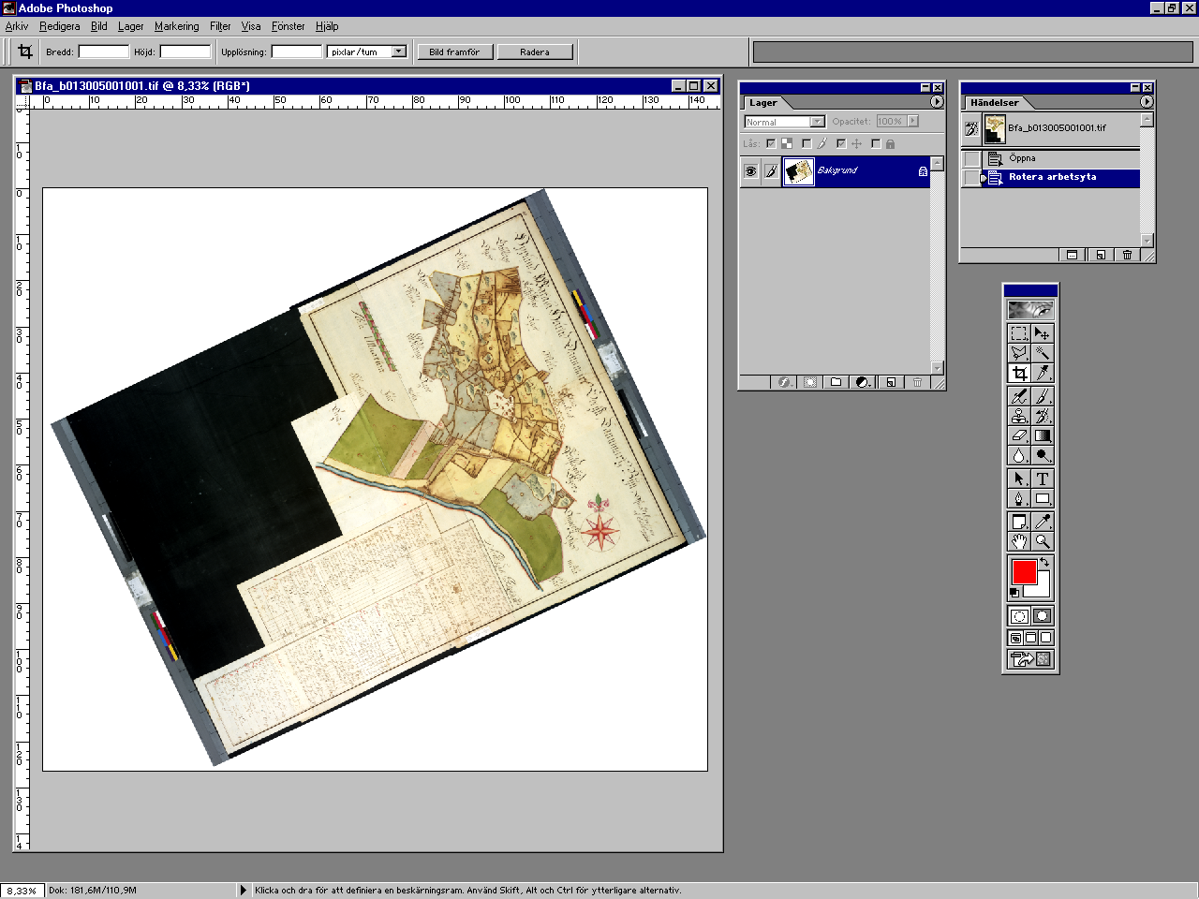Select the Pen tool
The height and width of the screenshot is (899, 1199).
point(1019,499)
